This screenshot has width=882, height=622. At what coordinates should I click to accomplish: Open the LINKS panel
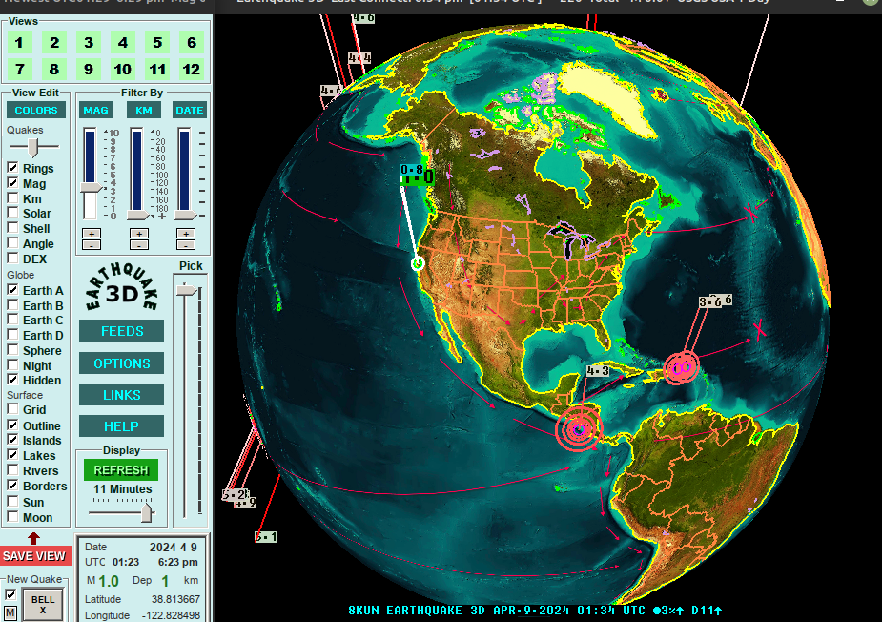pos(121,395)
